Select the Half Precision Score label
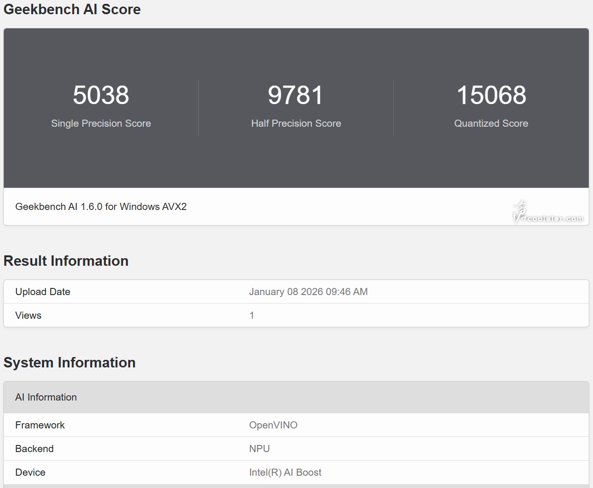 pyautogui.click(x=296, y=123)
